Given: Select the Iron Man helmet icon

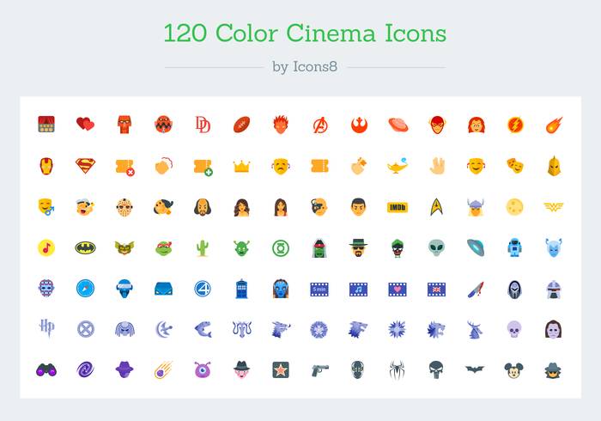Looking at the screenshot, I should [46, 166].
